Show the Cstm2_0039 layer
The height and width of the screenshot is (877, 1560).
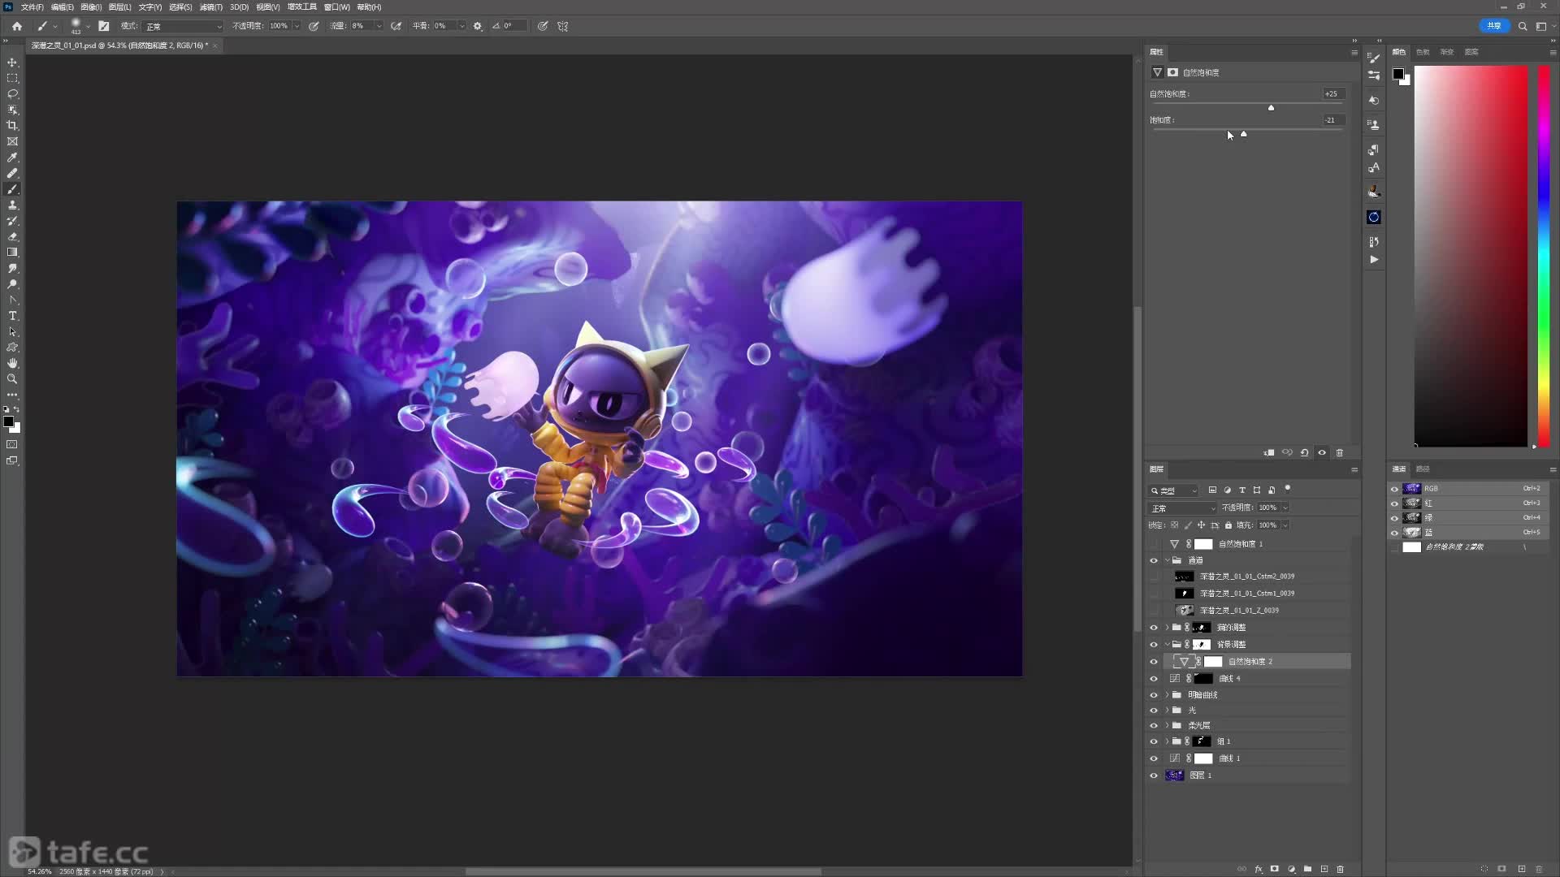pyautogui.click(x=1154, y=577)
